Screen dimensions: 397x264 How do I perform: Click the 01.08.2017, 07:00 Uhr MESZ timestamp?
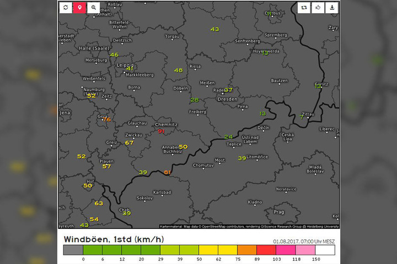304,241
